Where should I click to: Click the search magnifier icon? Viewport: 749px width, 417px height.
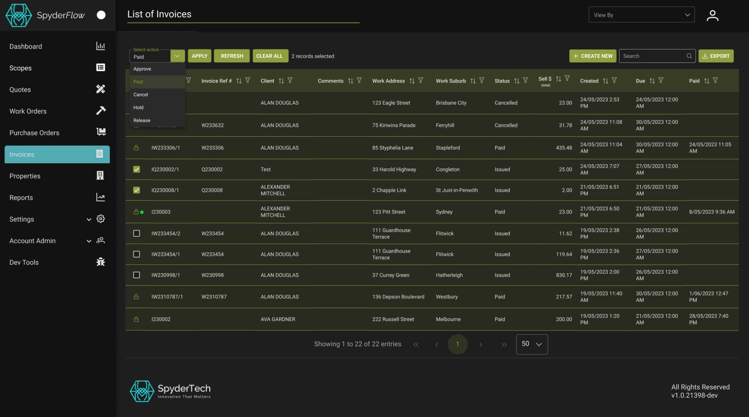[689, 56]
